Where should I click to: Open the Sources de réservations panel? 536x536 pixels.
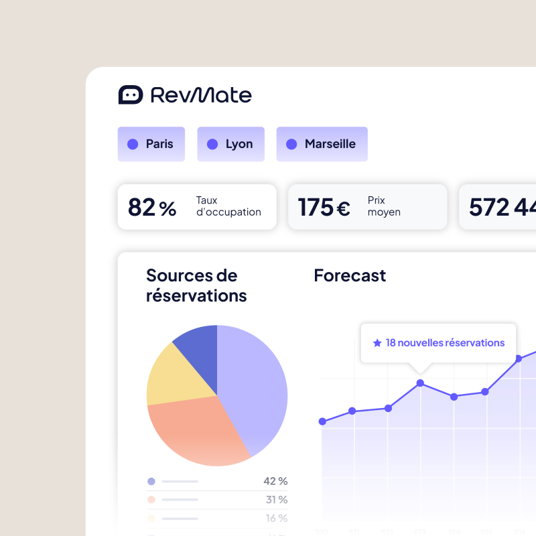click(196, 285)
